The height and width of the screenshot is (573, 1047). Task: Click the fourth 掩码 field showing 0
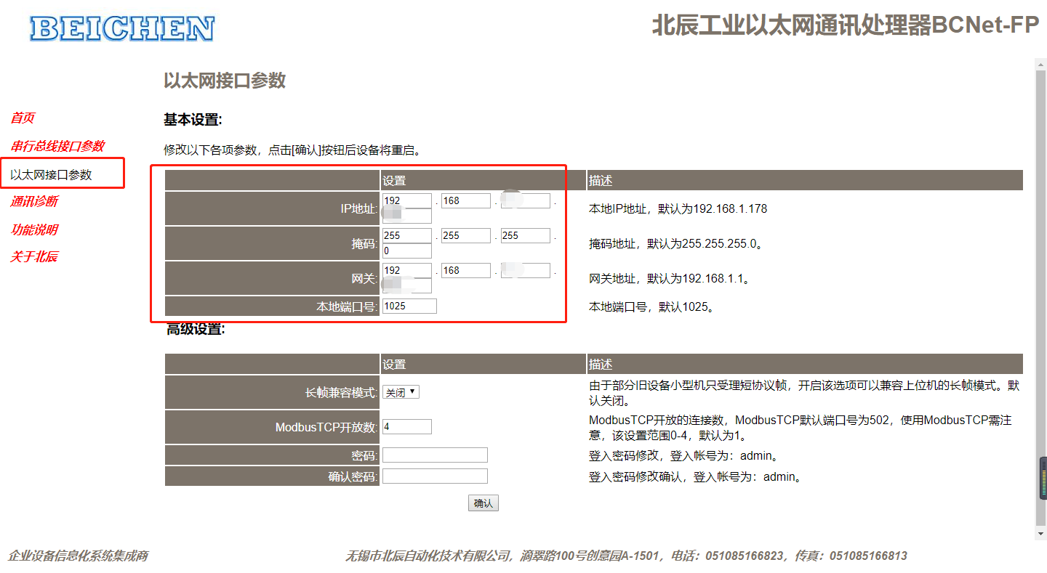click(407, 251)
